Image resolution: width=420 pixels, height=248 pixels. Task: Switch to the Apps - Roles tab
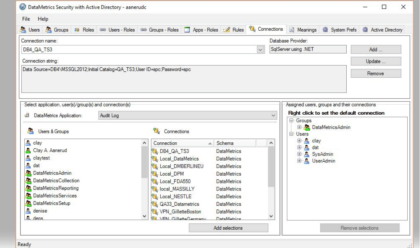click(201, 30)
